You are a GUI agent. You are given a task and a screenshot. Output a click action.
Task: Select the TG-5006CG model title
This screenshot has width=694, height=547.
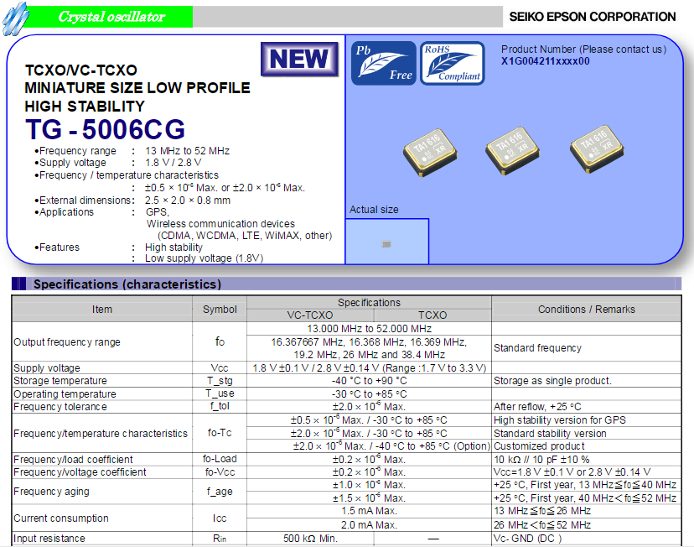tap(106, 130)
